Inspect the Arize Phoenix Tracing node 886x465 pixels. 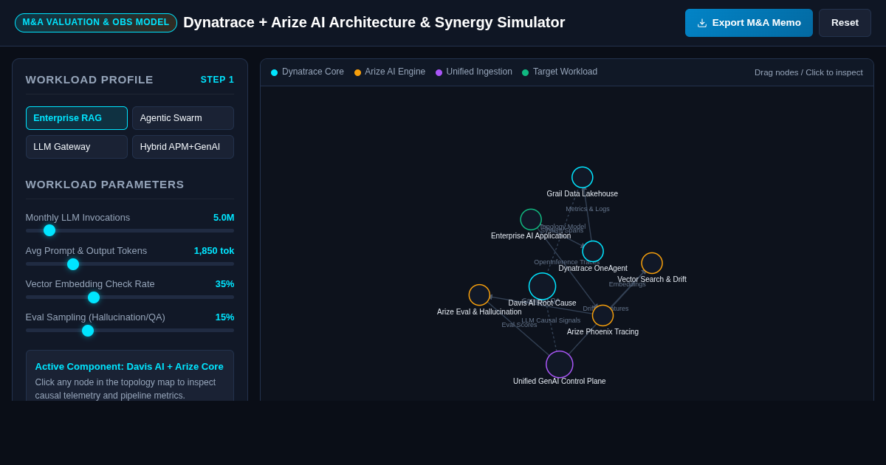pos(602,315)
